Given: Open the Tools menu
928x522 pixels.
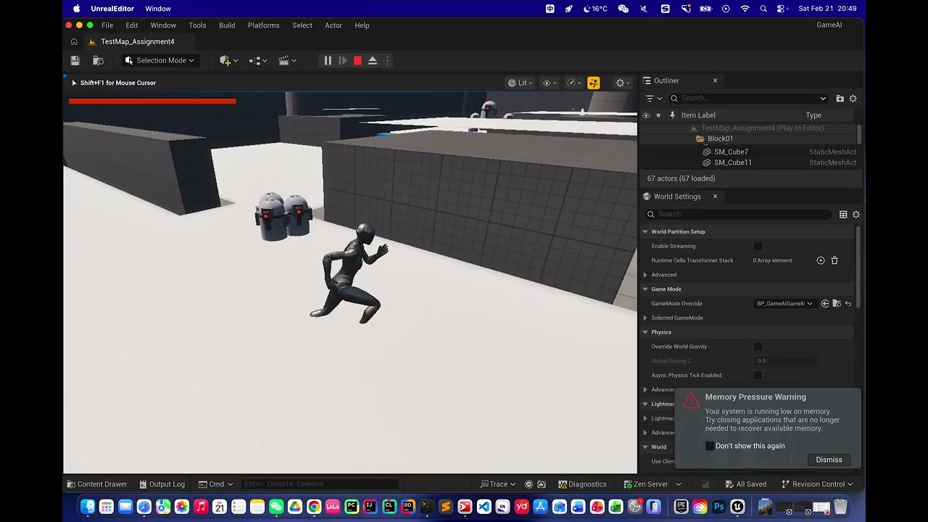Looking at the screenshot, I should coord(197,25).
